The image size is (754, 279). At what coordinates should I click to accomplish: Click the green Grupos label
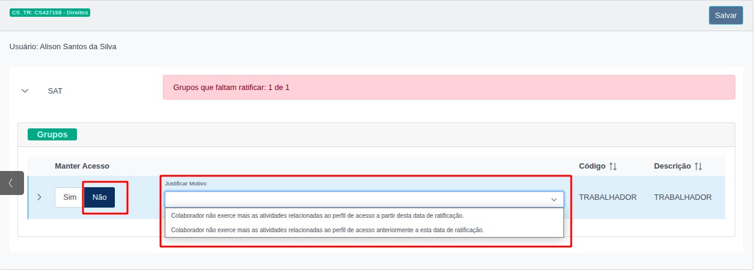[x=52, y=134]
